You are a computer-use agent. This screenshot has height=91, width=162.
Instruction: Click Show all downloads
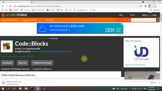[153, 83]
